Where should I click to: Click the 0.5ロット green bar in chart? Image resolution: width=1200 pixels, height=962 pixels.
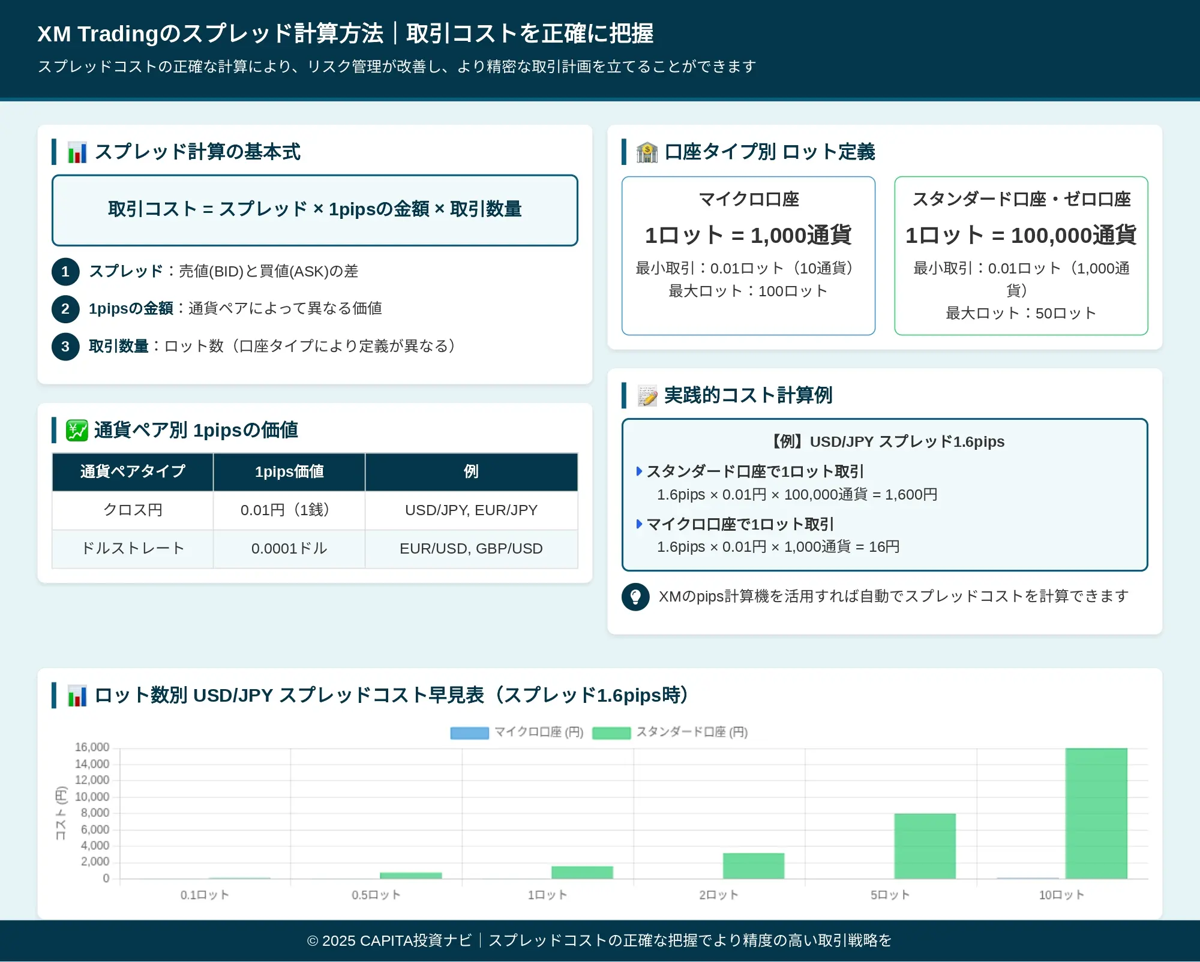411,876
